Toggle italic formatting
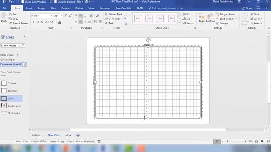The width and height of the screenshot is (271, 152). pos(38,22)
